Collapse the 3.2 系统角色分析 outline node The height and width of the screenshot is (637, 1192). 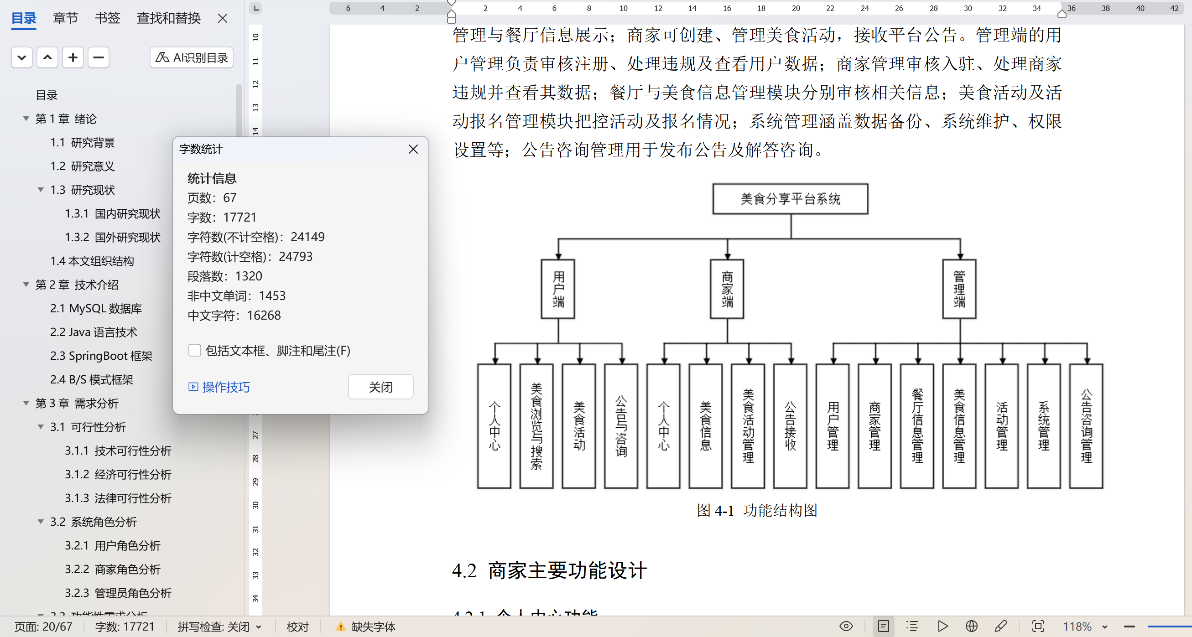coord(41,522)
